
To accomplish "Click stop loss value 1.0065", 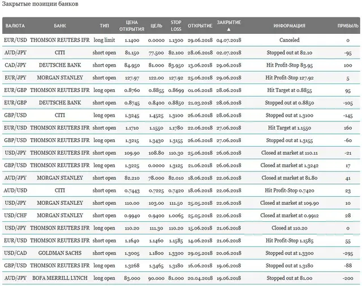I will [176, 215].
